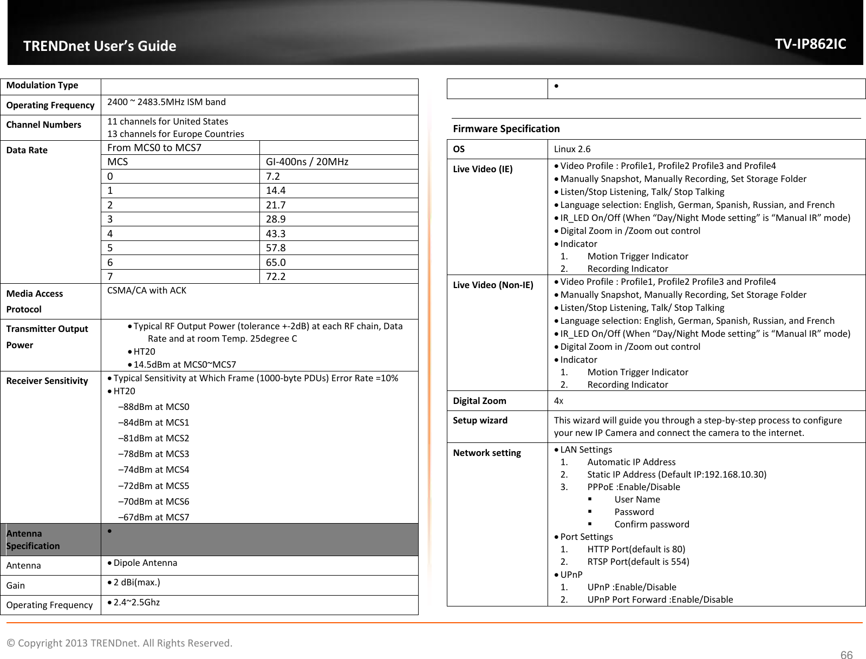Click 'HTTP Port(default is 80)' item

pyautogui.click(x=636, y=549)
